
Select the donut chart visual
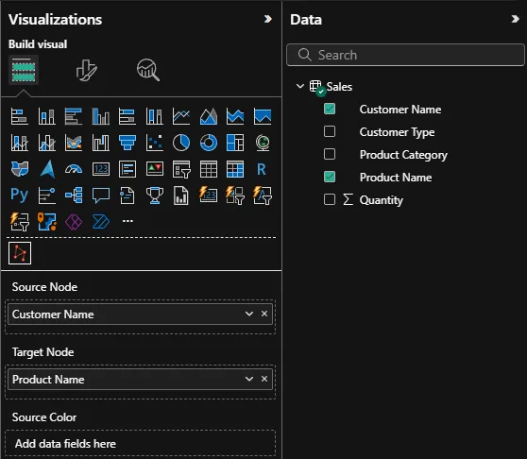209,143
